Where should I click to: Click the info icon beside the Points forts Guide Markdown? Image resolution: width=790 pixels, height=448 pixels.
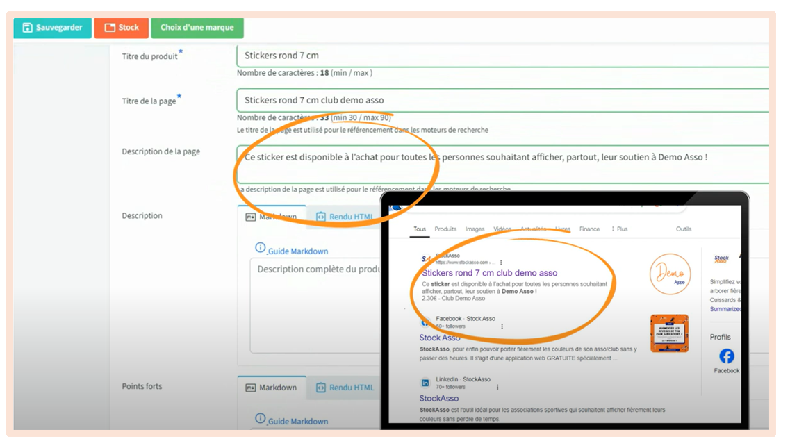pyautogui.click(x=260, y=418)
